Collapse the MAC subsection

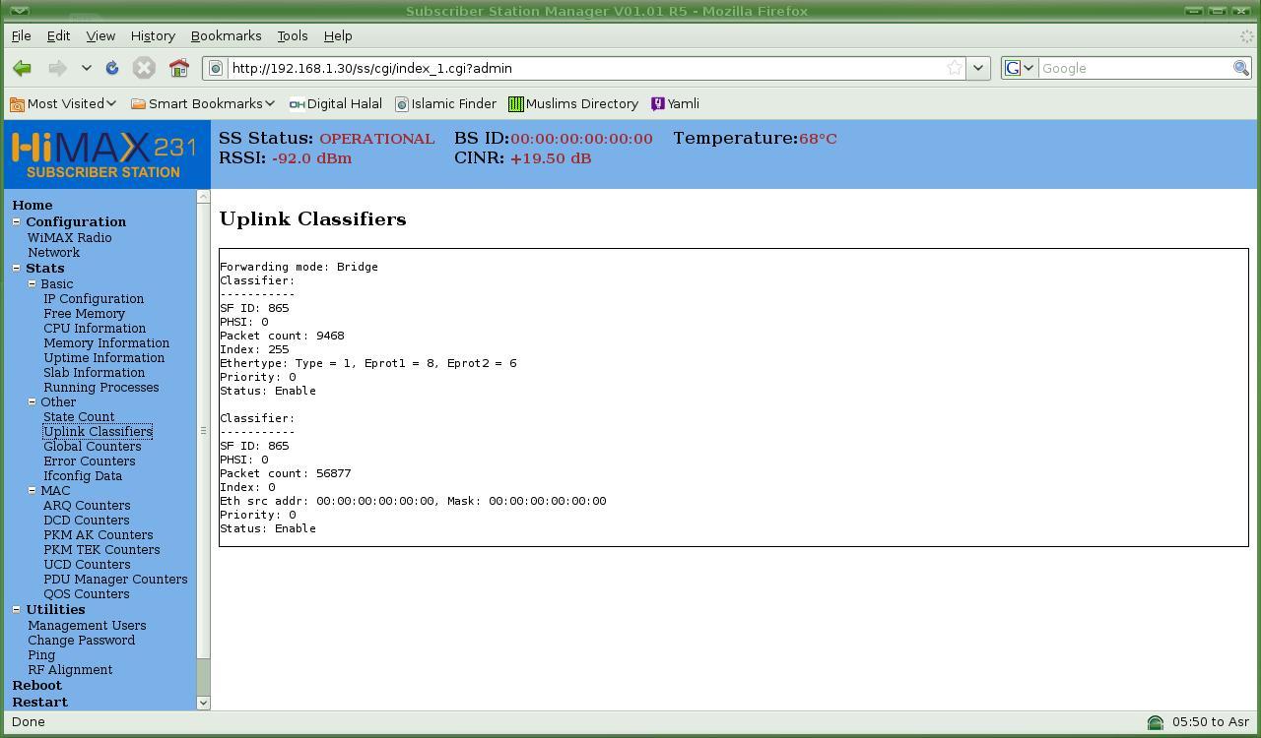[x=32, y=490]
